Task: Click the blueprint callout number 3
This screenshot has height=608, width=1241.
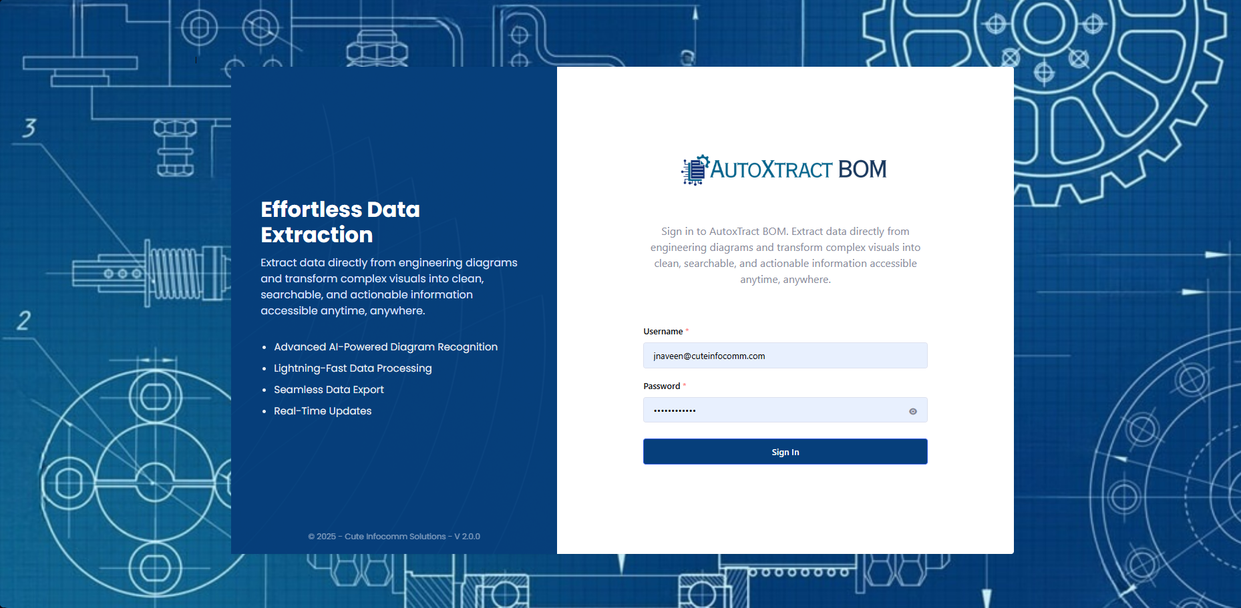Action: (29, 127)
